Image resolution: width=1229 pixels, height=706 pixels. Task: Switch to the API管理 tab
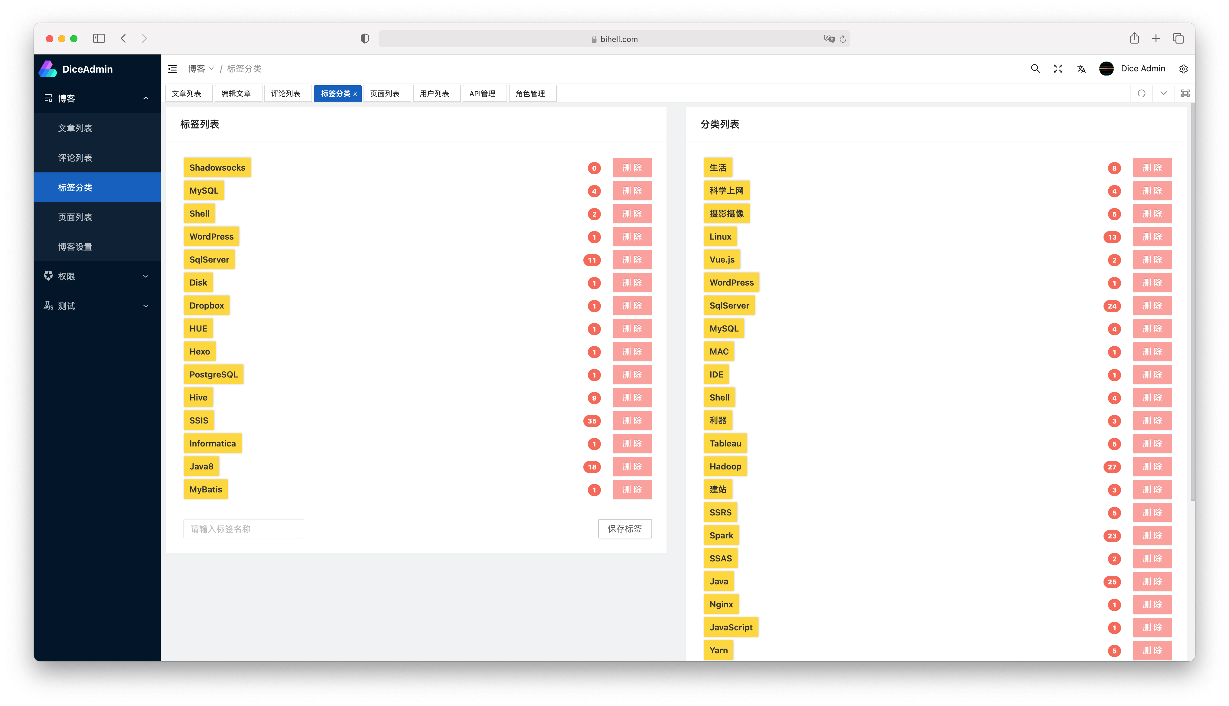pos(482,93)
